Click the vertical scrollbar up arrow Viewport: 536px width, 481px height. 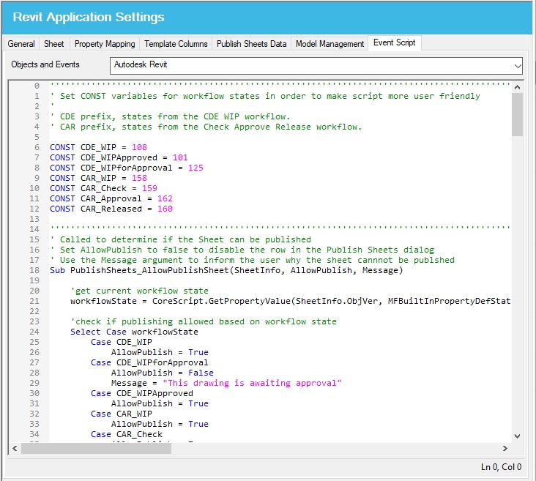pos(517,86)
